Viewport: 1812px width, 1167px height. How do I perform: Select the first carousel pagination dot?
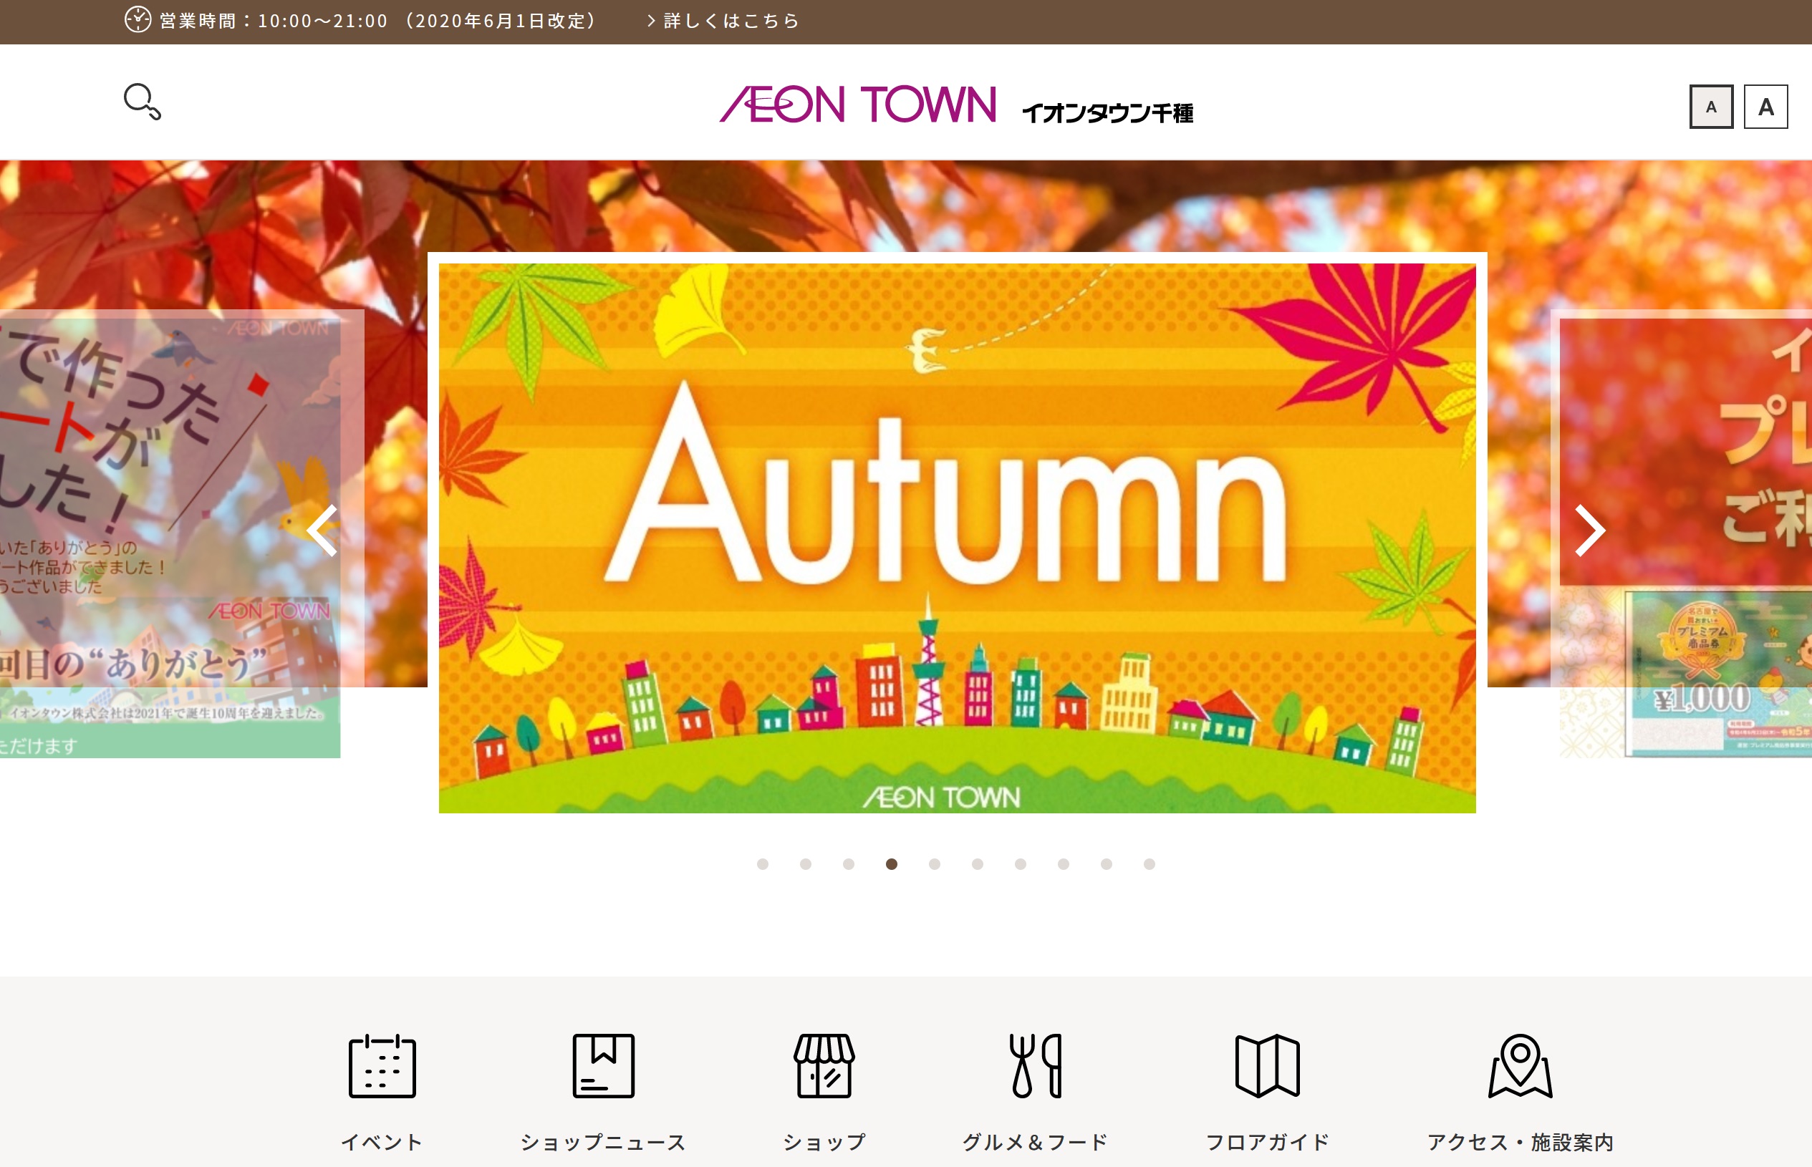(762, 864)
